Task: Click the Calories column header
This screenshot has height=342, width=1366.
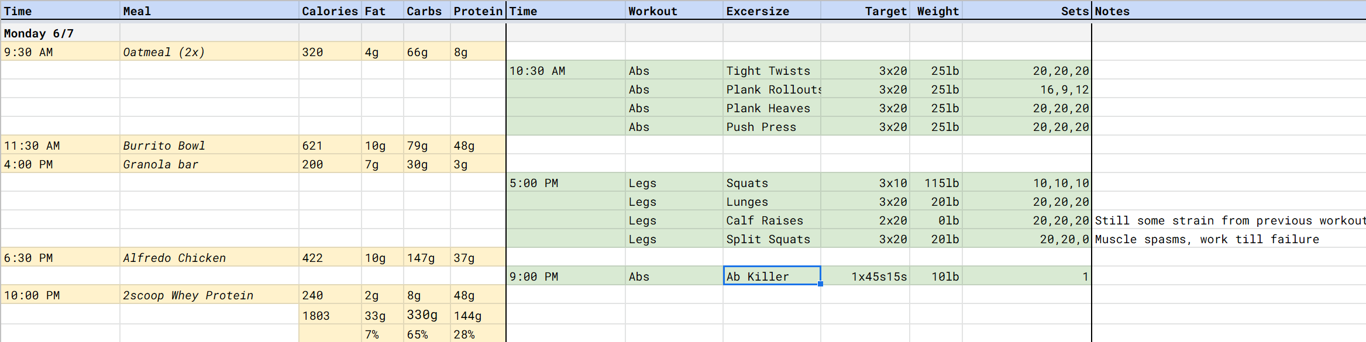Action: (x=330, y=11)
